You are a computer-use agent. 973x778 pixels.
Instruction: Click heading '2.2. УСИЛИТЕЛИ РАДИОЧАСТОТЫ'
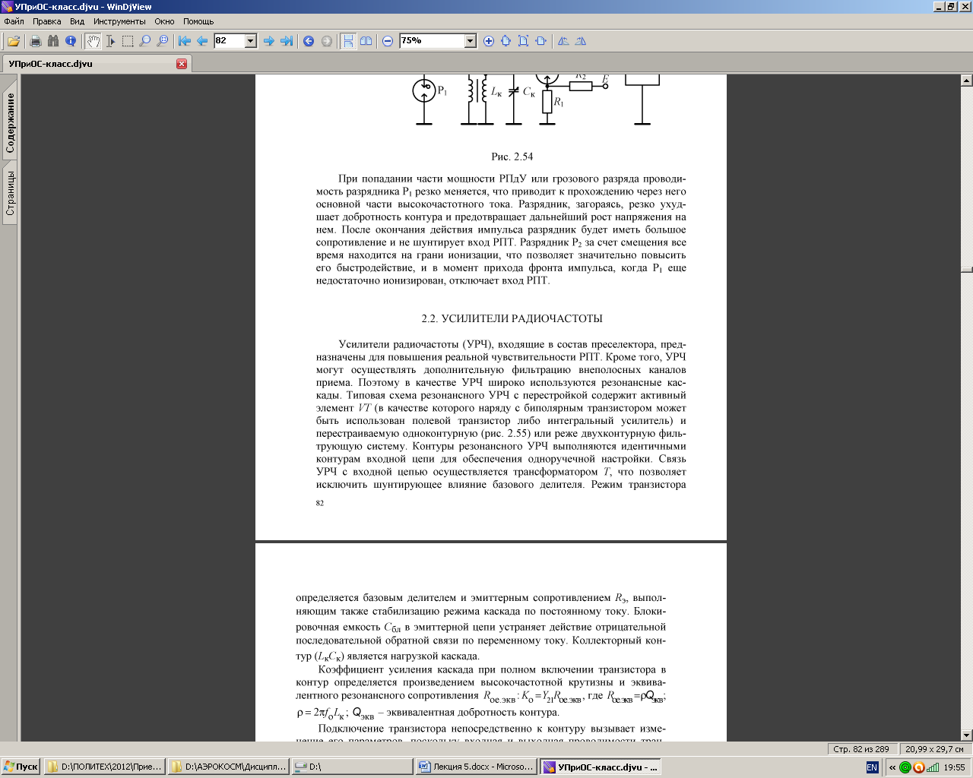tap(512, 318)
